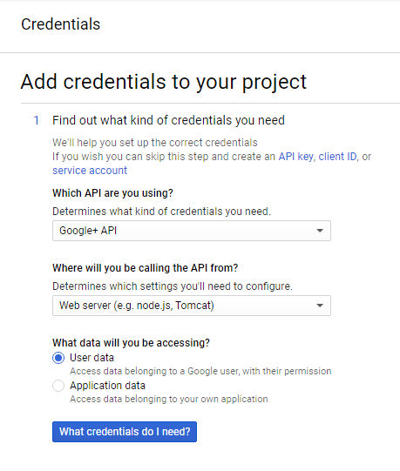Click the Application data option label
The height and width of the screenshot is (471, 400).
(x=108, y=386)
